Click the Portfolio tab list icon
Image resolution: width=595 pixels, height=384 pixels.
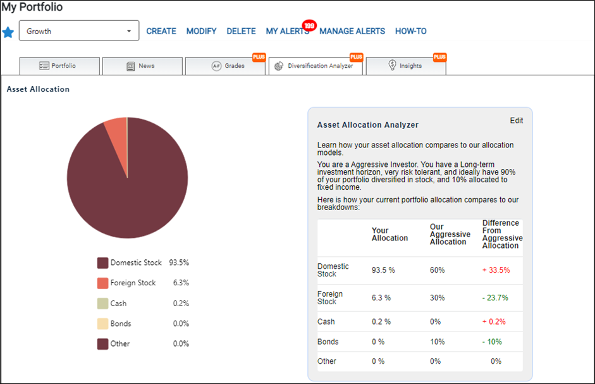(44, 66)
